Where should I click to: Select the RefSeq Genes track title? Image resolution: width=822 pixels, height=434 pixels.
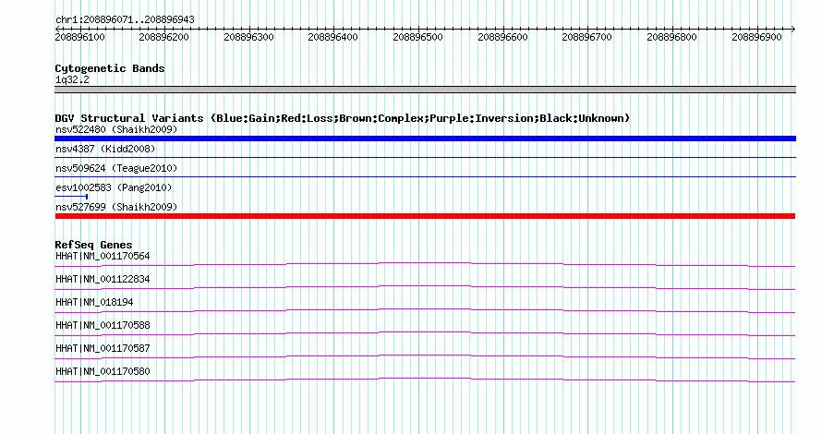93,245
